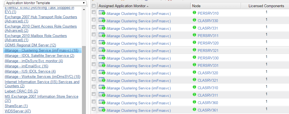The image size is (289, 114).
Task: Open the CLASRV311 node link
Action: pyautogui.click(x=208, y=95)
